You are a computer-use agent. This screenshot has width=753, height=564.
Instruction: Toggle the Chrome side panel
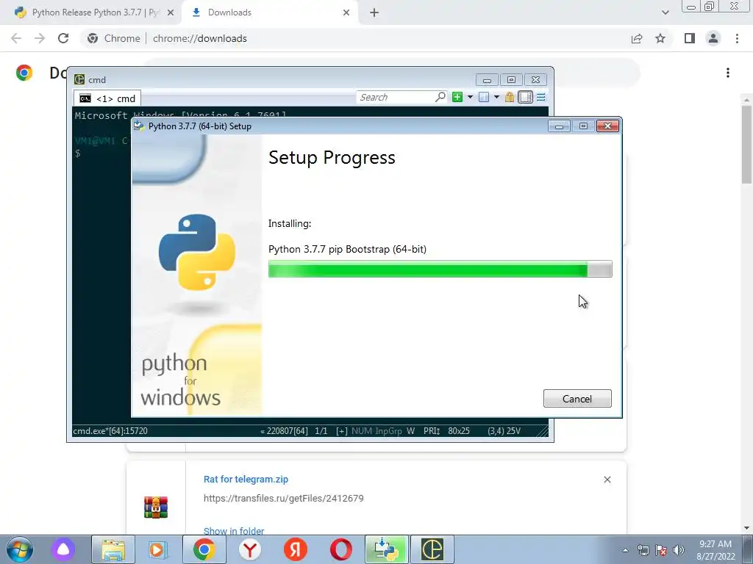(690, 38)
